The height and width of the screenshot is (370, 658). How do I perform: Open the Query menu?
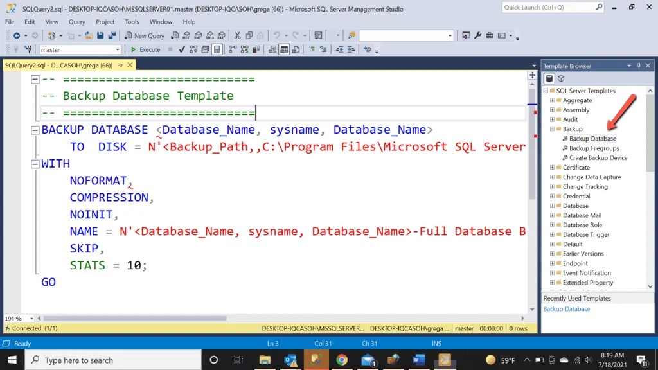click(x=77, y=22)
